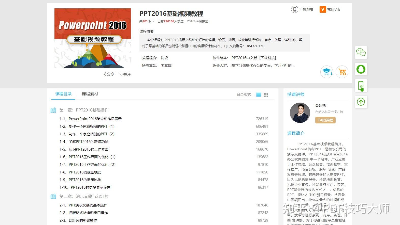The width and height of the screenshot is (400, 225).
Task: Click the graduation cap study icon
Action: click(x=326, y=72)
